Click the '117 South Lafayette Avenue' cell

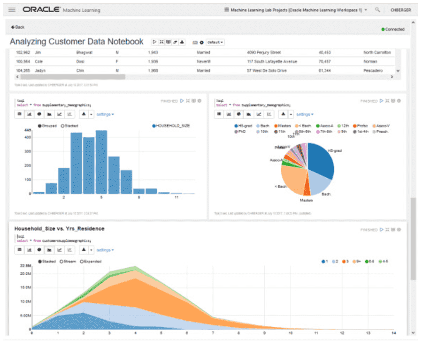click(272, 61)
